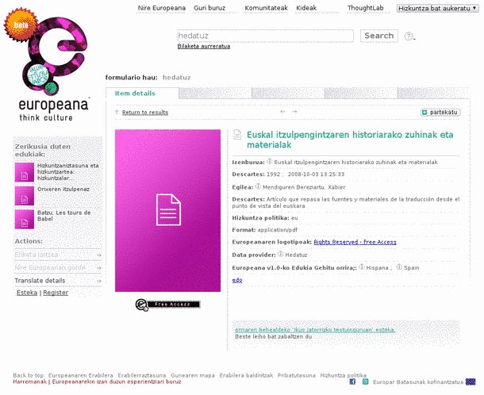The width and height of the screenshot is (484, 395).
Task: Click the Free Access rights badge
Action: [x=167, y=305]
